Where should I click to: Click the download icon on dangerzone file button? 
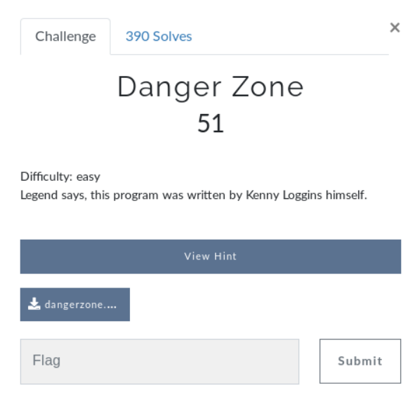point(34,304)
